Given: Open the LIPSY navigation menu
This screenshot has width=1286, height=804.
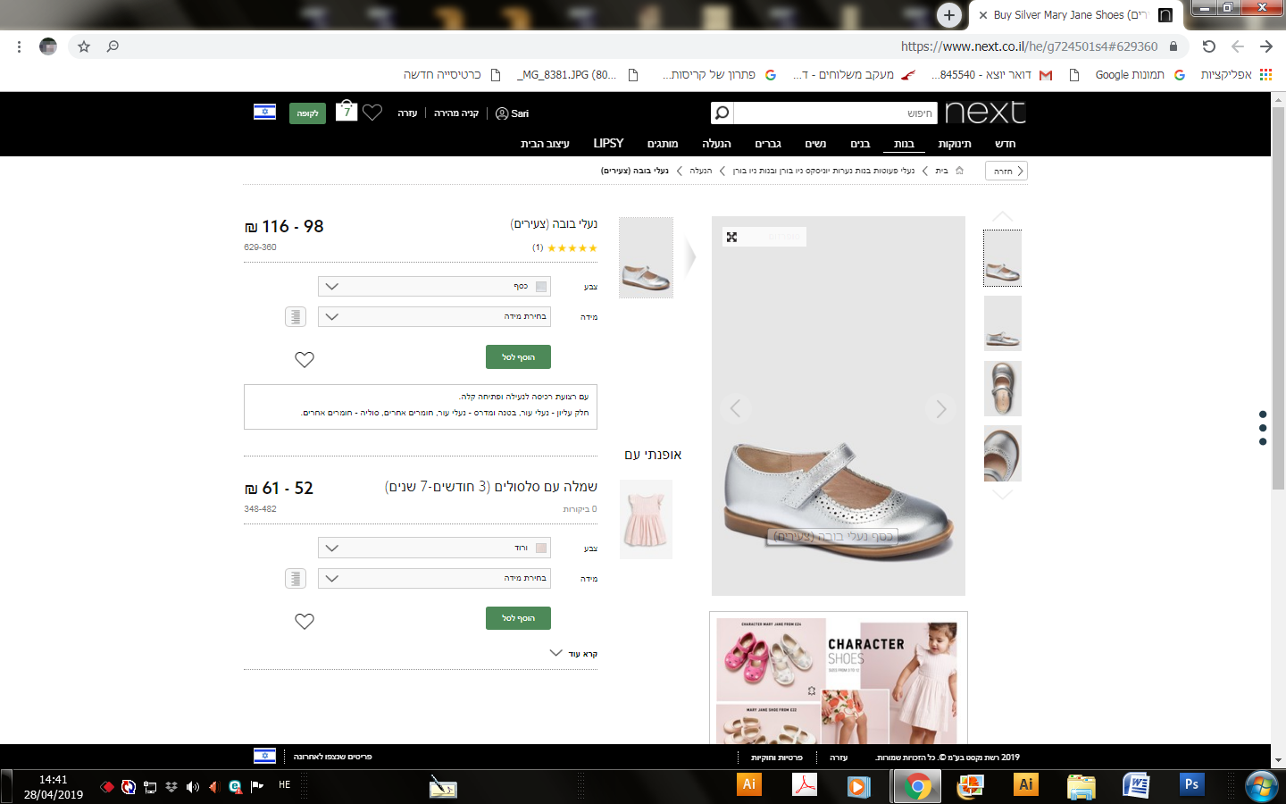Looking at the screenshot, I should pyautogui.click(x=608, y=143).
